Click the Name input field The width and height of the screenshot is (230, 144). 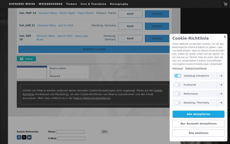pos(71,132)
